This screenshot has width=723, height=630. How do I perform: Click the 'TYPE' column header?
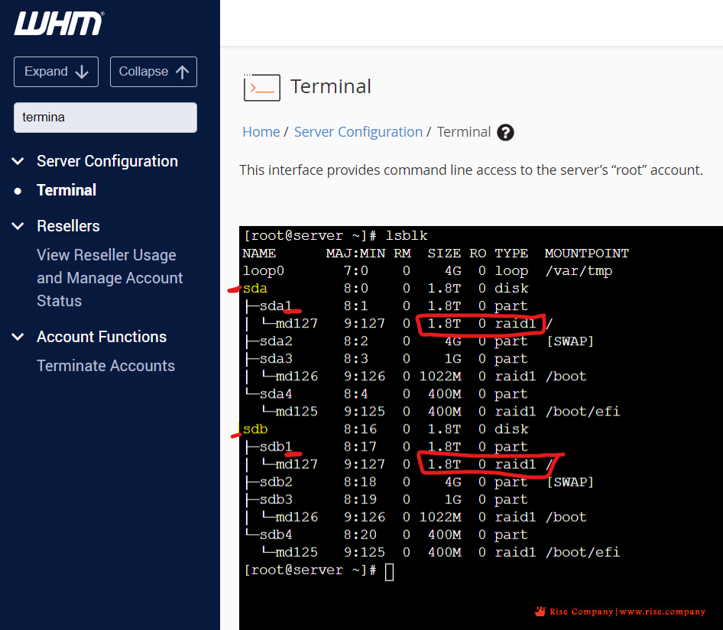[511, 254]
